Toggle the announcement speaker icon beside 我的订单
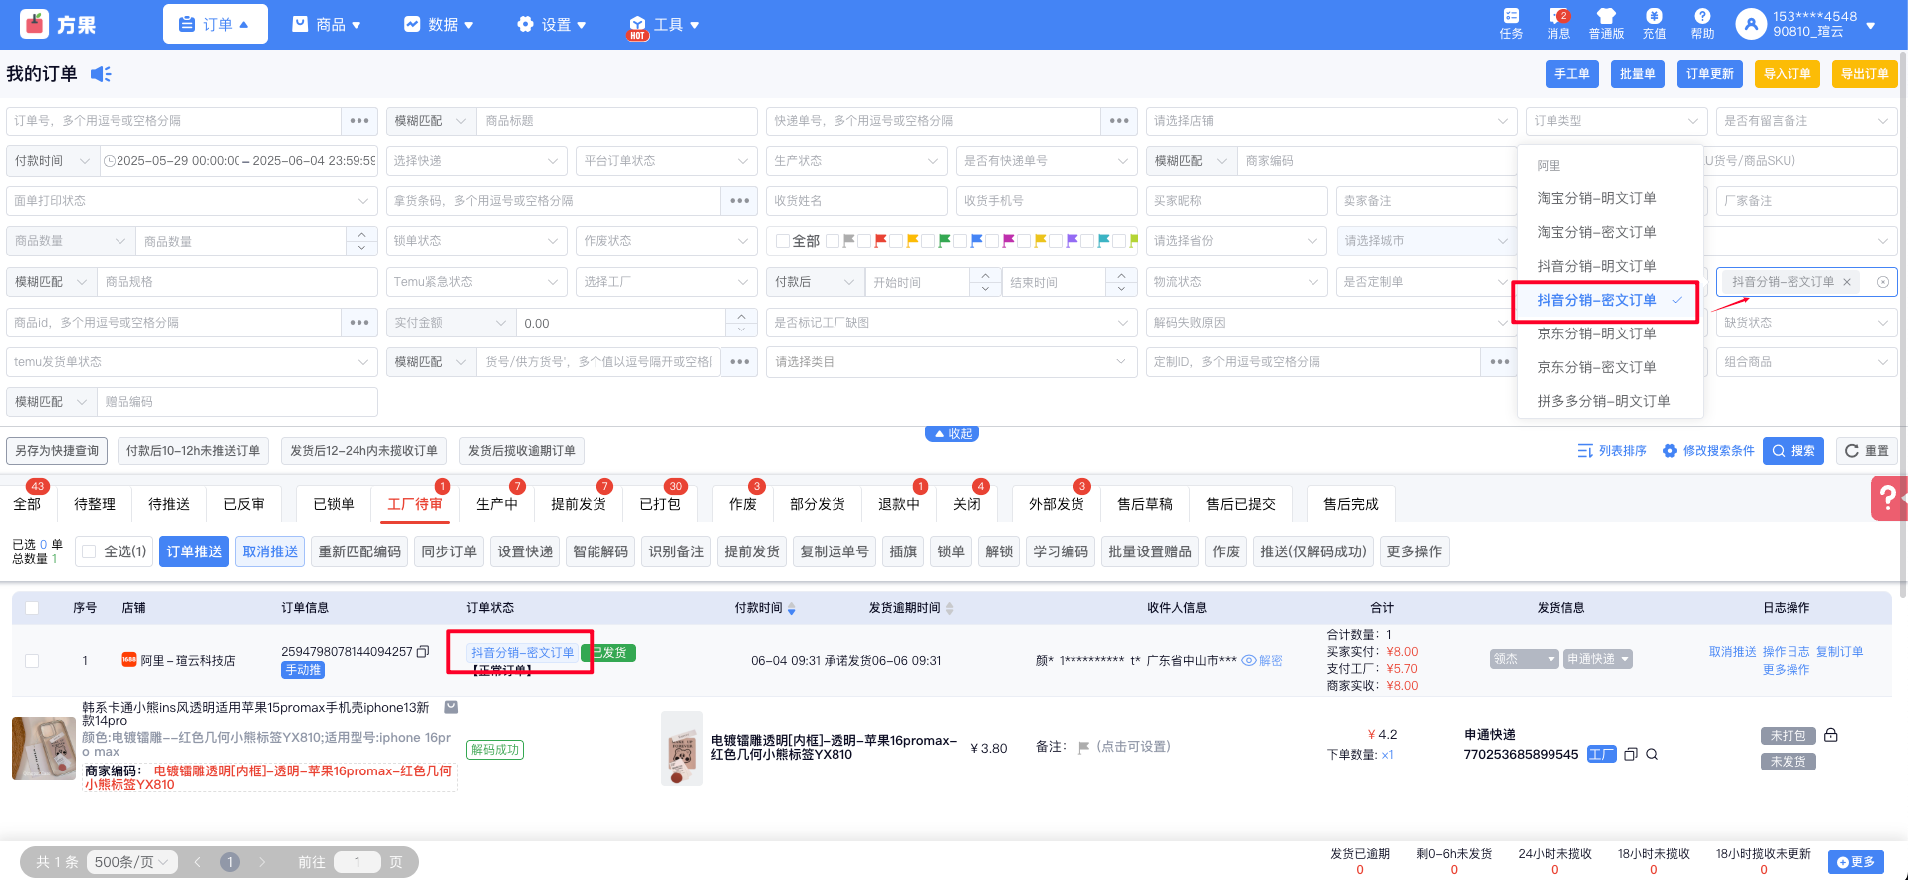The image size is (1908, 880). point(101,73)
